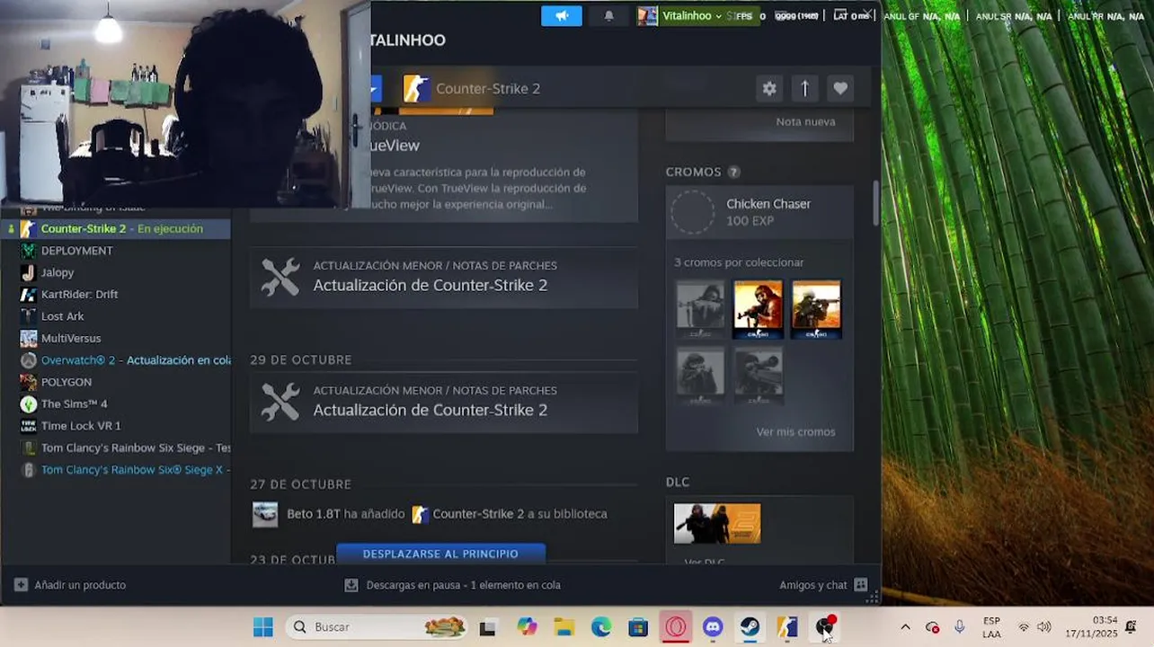
Task: Click the Vitalinhoo profile avatar
Action: pyautogui.click(x=647, y=16)
